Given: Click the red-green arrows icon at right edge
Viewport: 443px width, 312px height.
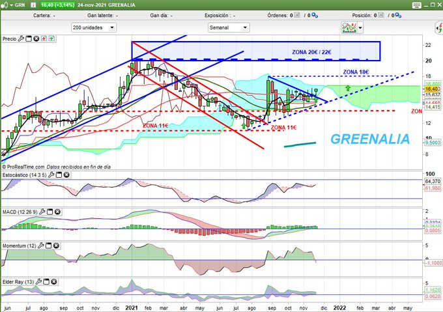Looking at the screenshot, I should click(439, 27).
